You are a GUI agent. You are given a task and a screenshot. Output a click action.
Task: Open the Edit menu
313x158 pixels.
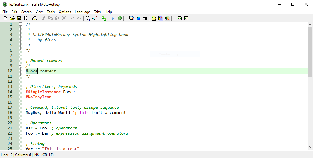[x=14, y=12]
